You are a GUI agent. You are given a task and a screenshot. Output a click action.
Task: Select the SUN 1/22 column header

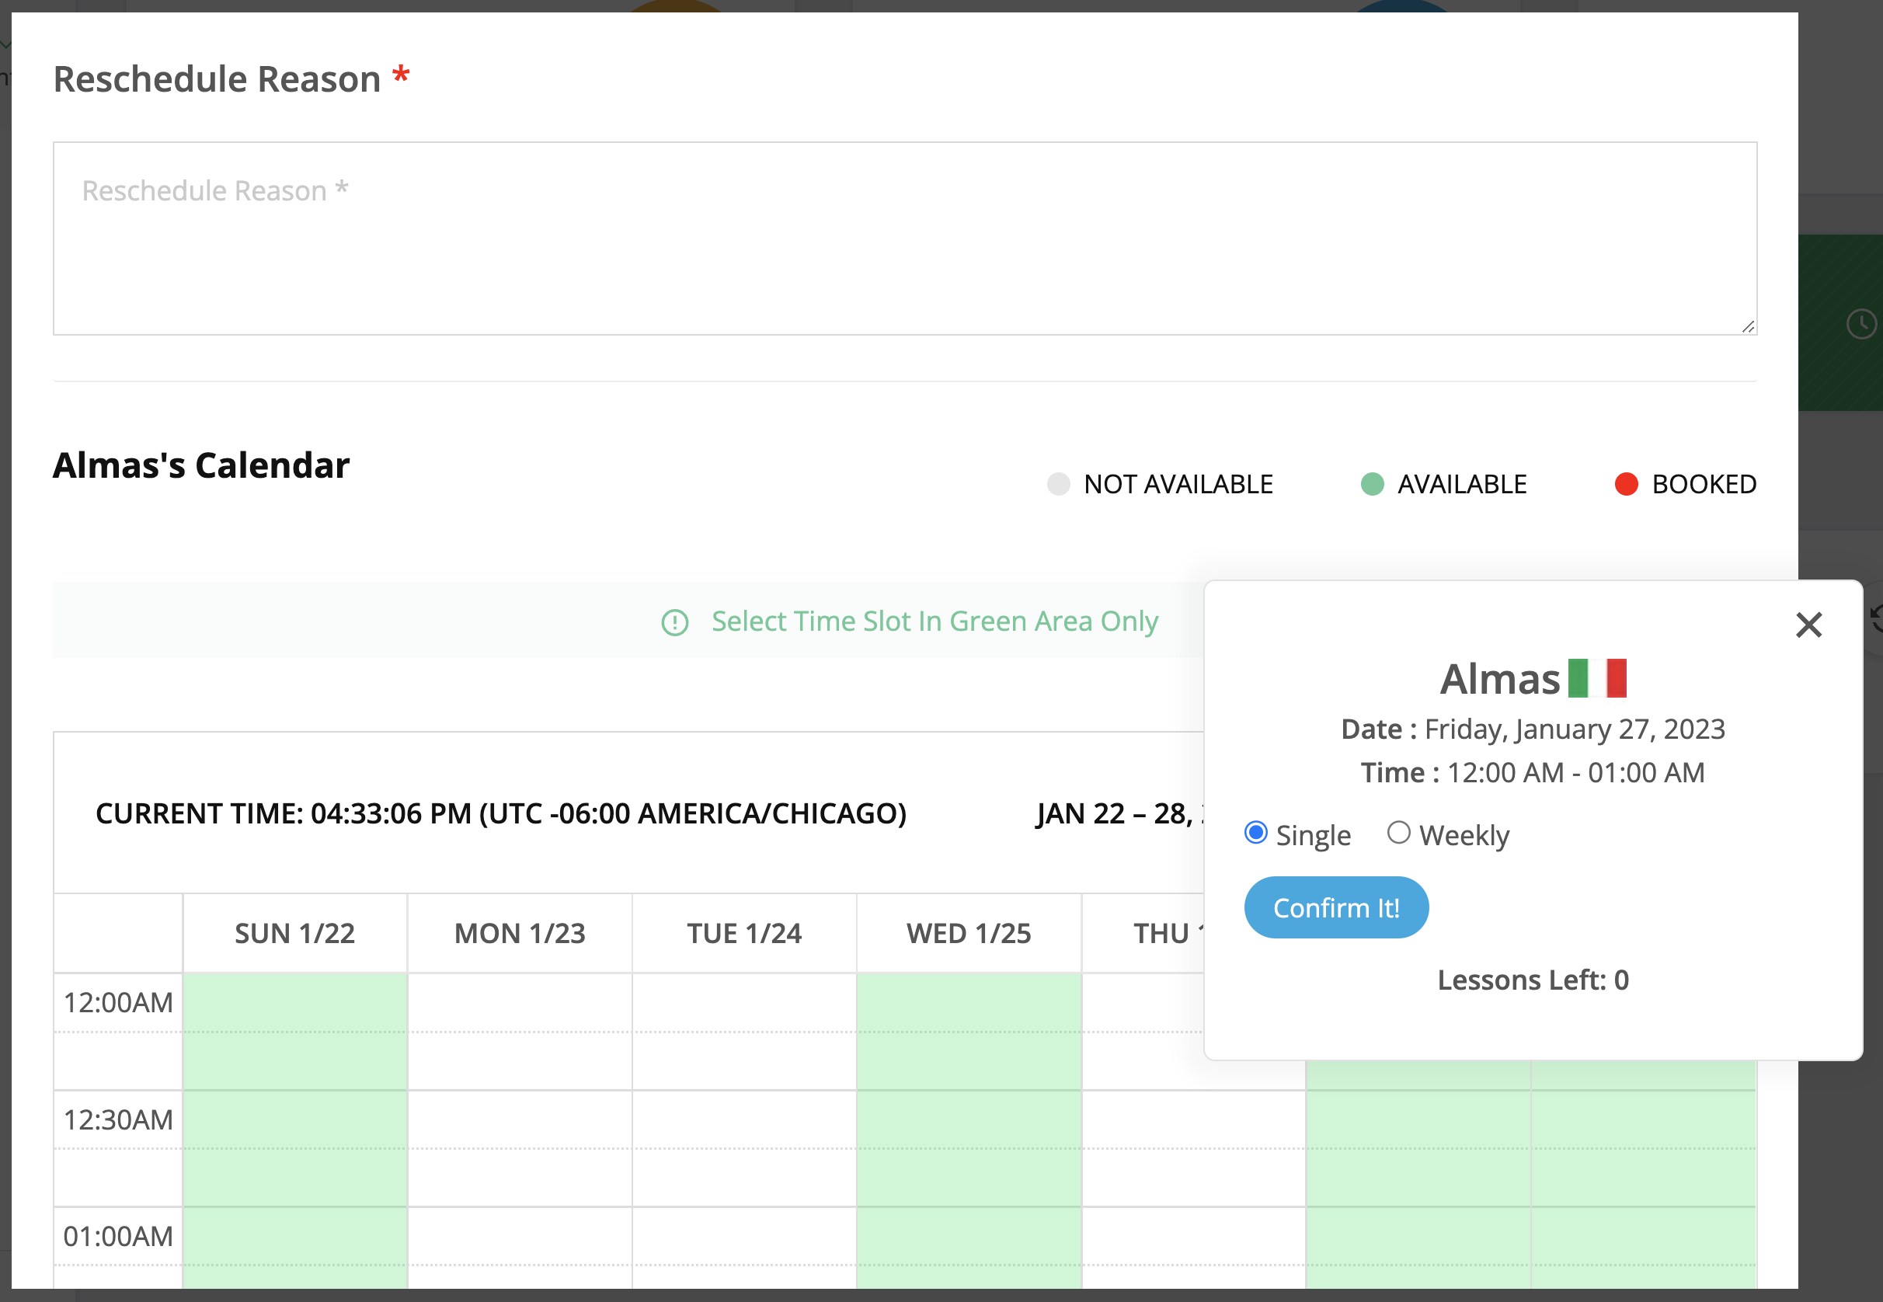click(x=294, y=933)
